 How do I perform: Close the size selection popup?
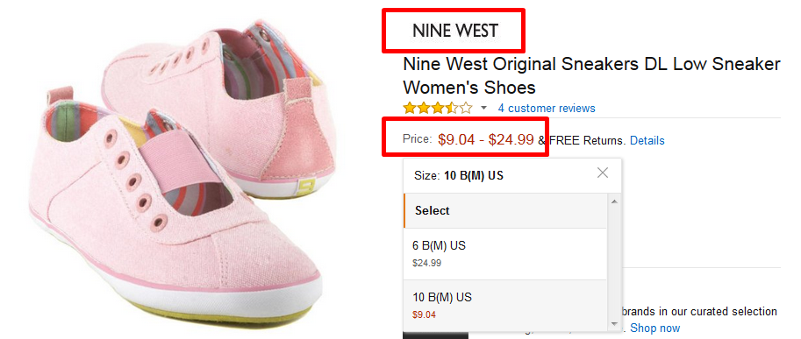pyautogui.click(x=603, y=173)
